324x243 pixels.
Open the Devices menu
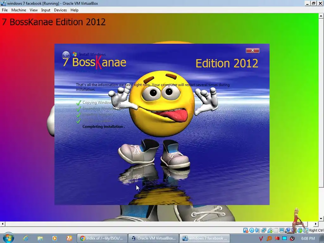[x=60, y=10]
